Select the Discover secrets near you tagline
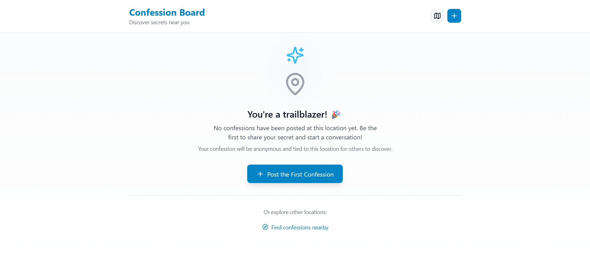This screenshot has height=269, width=590. 159,22
